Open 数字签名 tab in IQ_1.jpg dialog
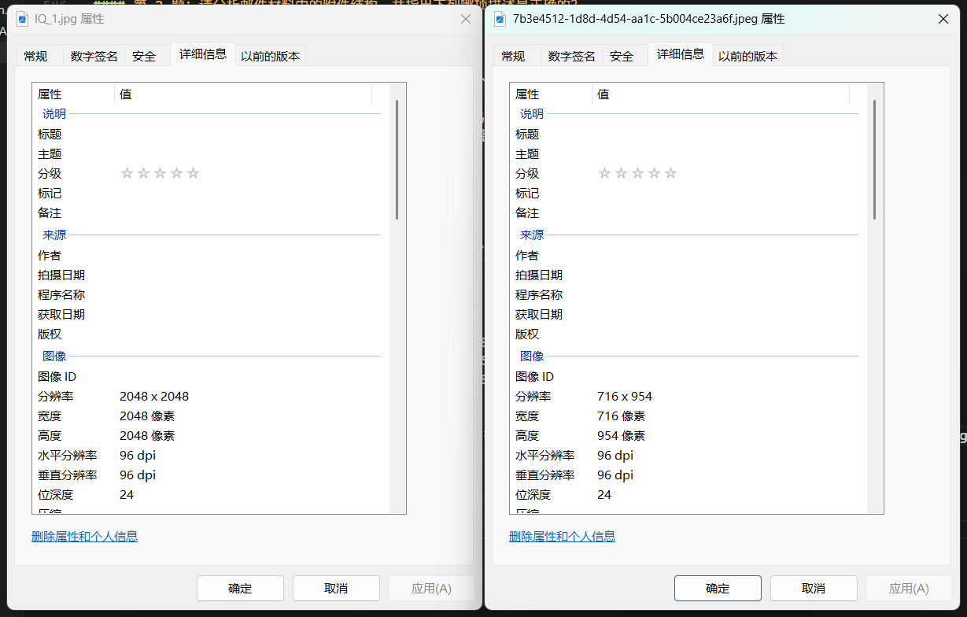 [94, 56]
